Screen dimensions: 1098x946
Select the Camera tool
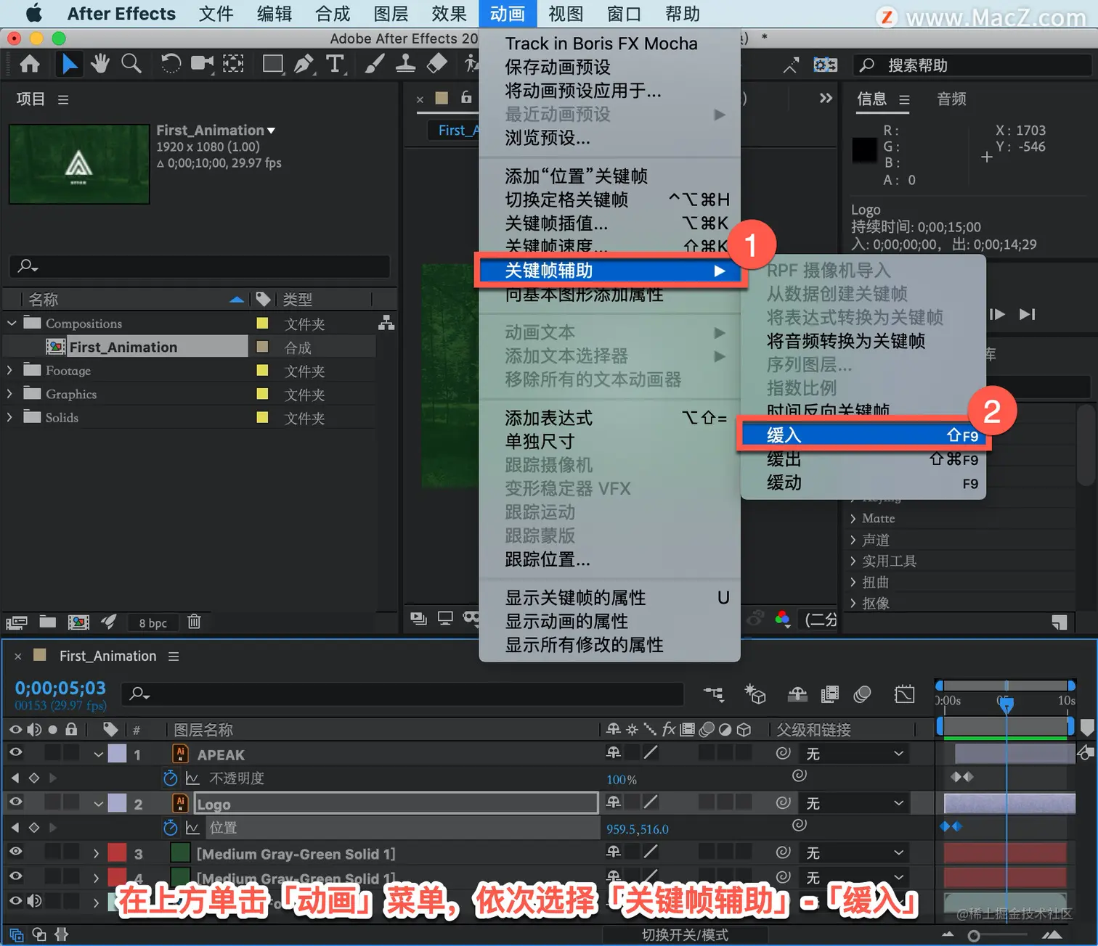(x=202, y=65)
